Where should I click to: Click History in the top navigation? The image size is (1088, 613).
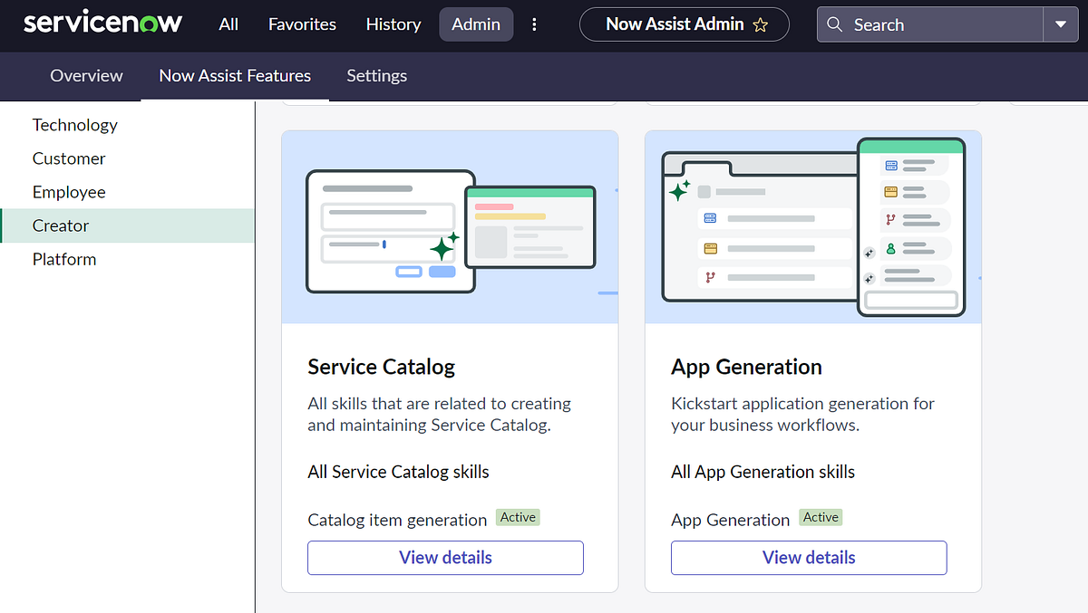click(x=393, y=24)
